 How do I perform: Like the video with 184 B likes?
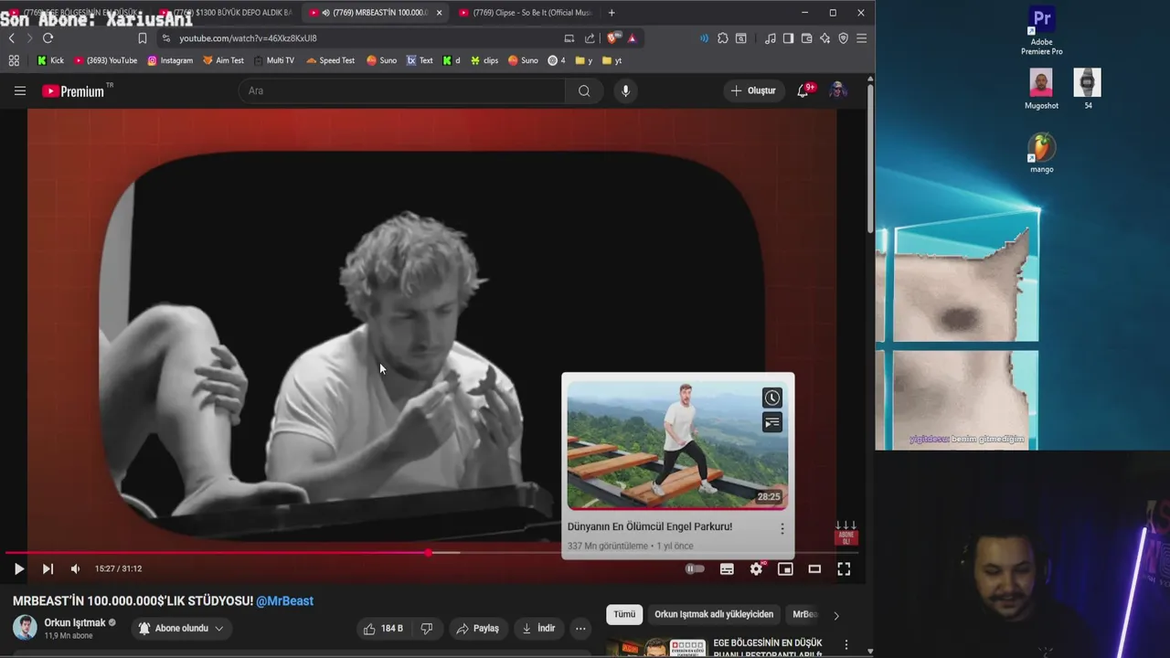(384, 628)
